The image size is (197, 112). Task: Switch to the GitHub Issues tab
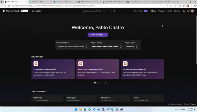(139, 2)
